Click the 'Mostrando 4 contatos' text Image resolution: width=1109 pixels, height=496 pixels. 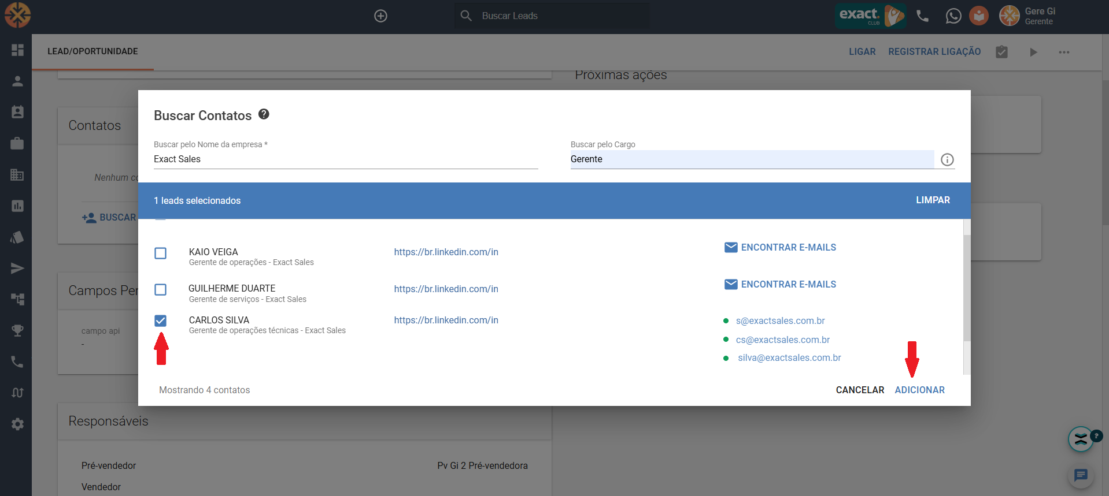[x=205, y=390]
